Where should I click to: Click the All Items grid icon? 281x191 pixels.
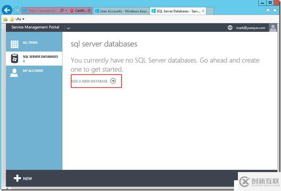coord(15,44)
